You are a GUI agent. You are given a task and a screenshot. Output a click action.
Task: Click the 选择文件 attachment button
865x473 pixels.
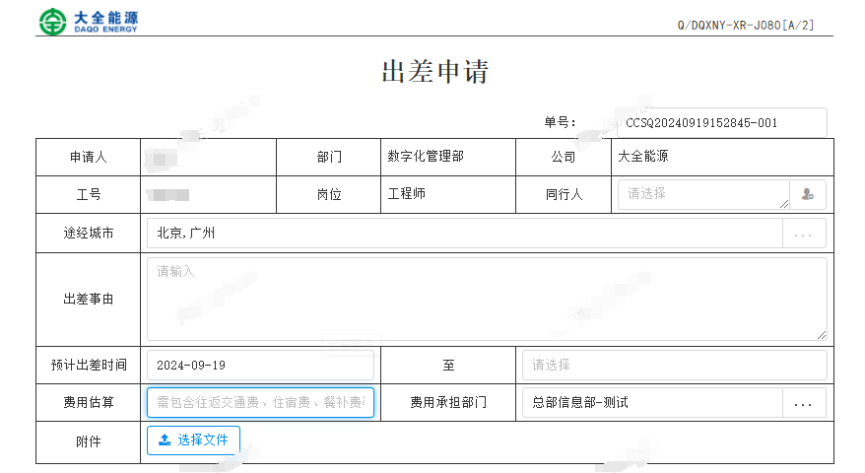(x=193, y=439)
